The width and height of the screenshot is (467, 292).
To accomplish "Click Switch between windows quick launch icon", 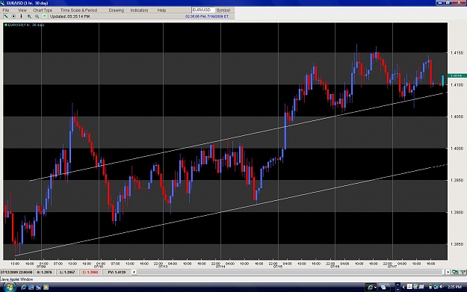I will (38, 288).
